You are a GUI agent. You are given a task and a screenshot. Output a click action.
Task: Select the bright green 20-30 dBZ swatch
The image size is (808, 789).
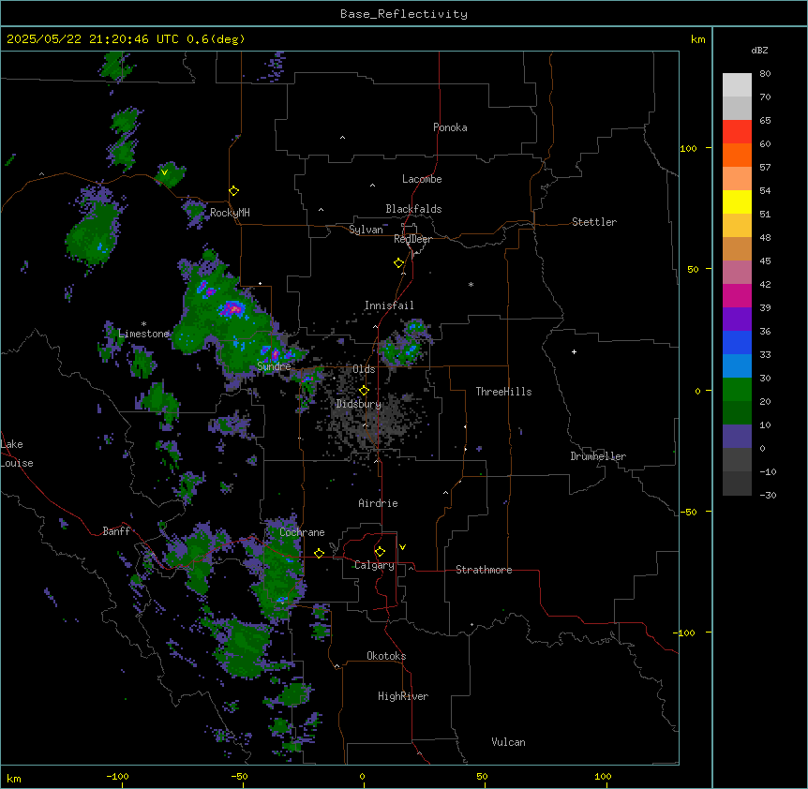pos(737,390)
